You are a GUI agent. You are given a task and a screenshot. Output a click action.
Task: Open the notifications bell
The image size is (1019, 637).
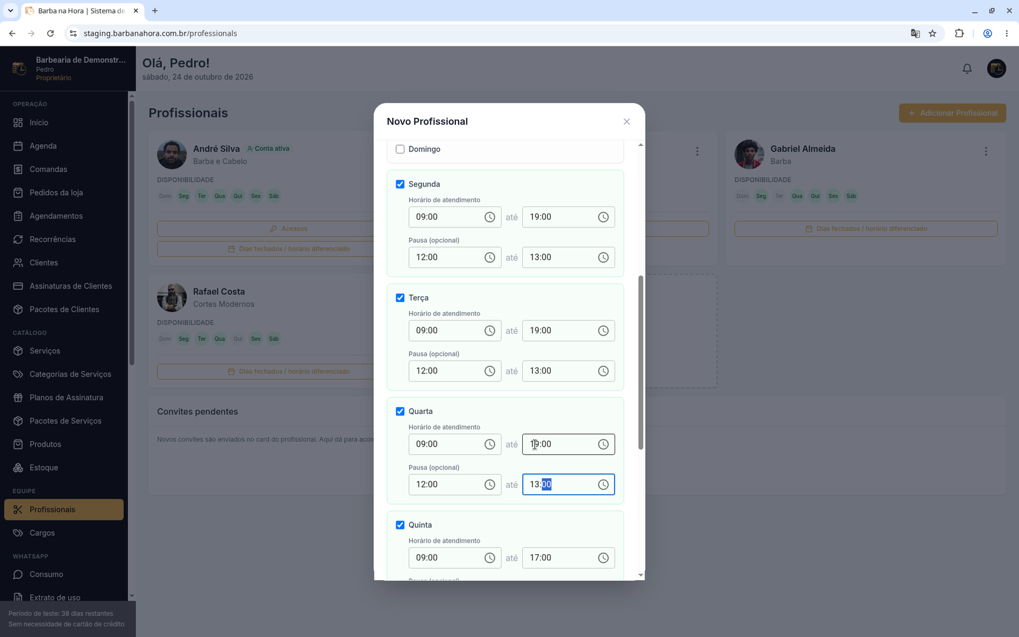(x=967, y=69)
